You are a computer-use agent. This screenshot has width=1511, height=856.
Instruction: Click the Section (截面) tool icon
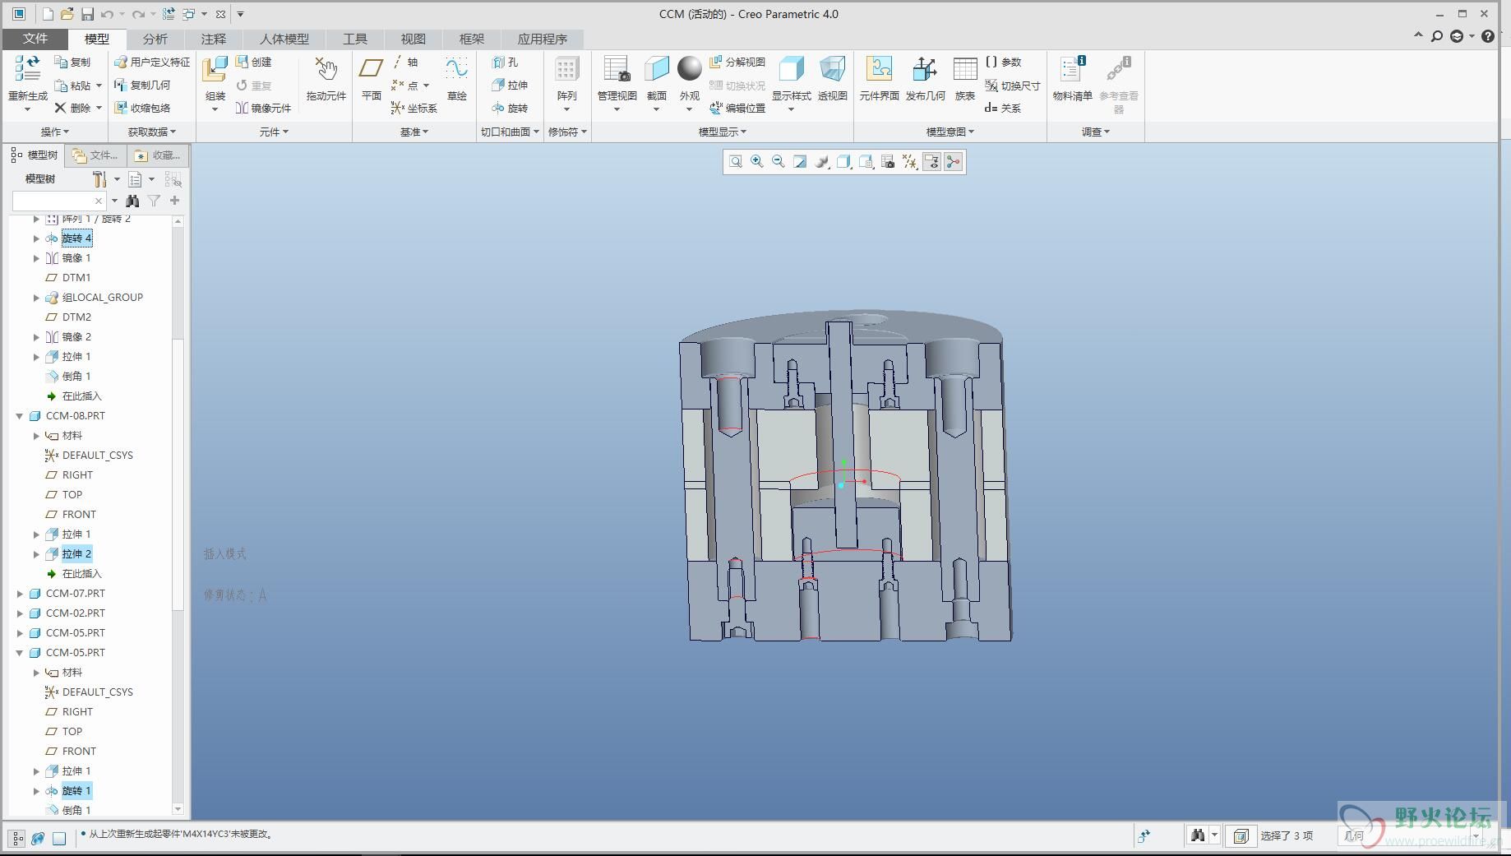[656, 68]
